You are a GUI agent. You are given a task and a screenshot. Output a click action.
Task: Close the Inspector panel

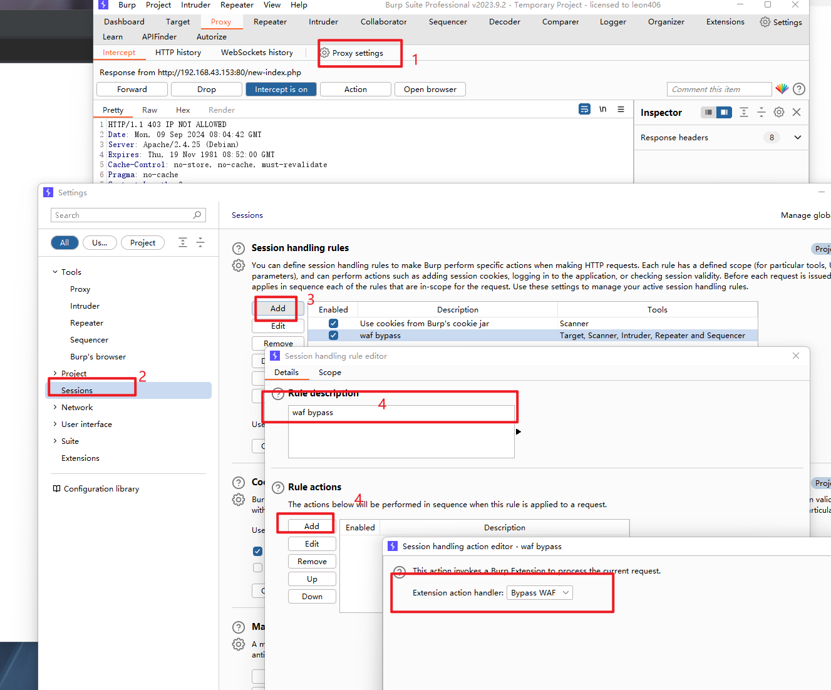797,112
